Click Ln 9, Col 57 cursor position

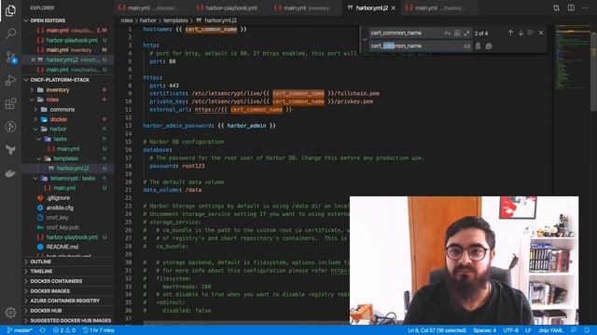click(x=437, y=330)
